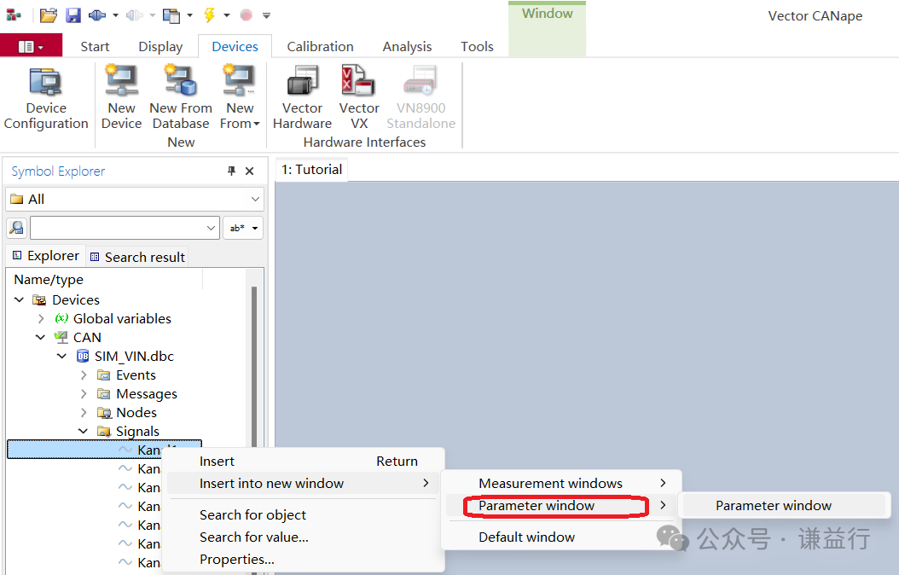The height and width of the screenshot is (575, 899).
Task: Expand the Nodes folder node
Action: [x=84, y=413]
